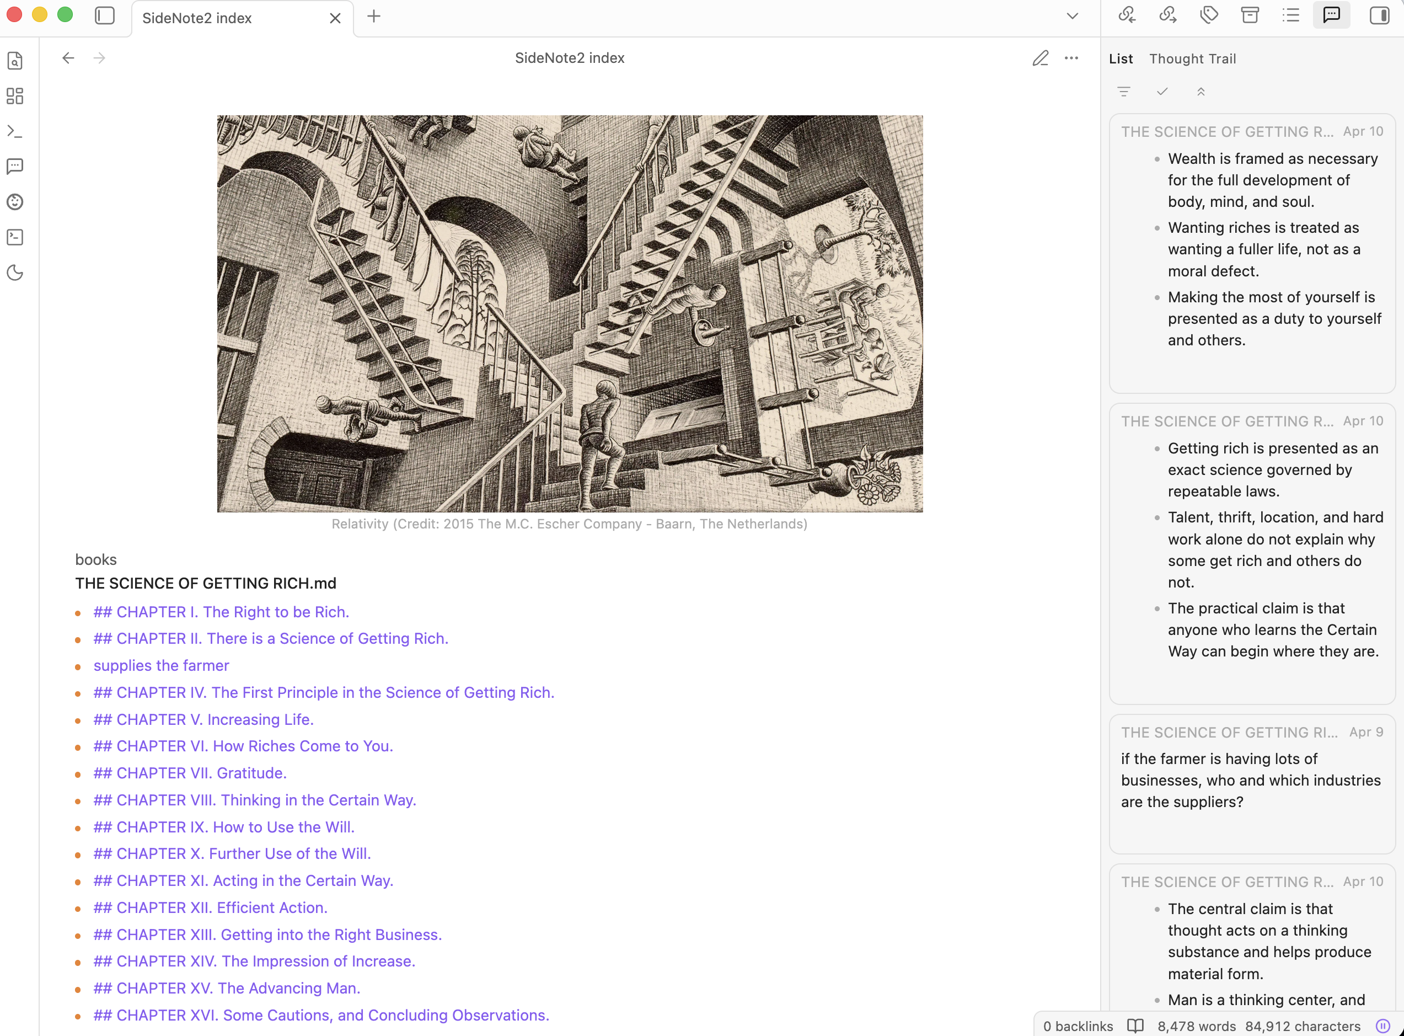The width and height of the screenshot is (1404, 1036).
Task: Close the SideNote2 index tab
Action: click(x=335, y=18)
